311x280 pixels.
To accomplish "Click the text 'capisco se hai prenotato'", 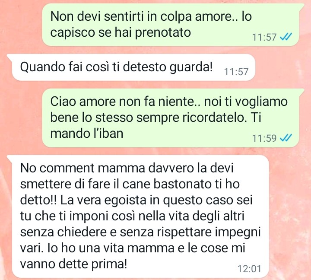I will 121,32.
